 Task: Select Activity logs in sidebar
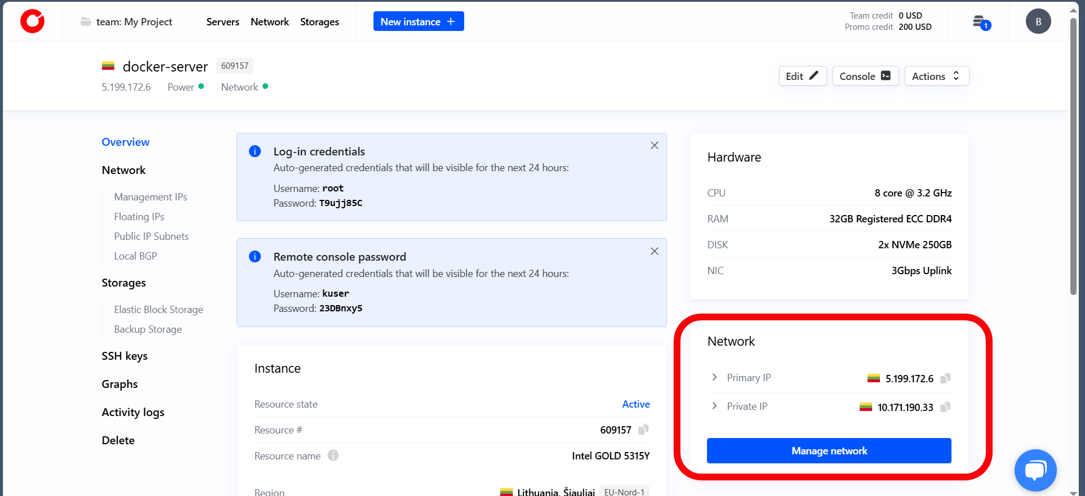pyautogui.click(x=133, y=412)
